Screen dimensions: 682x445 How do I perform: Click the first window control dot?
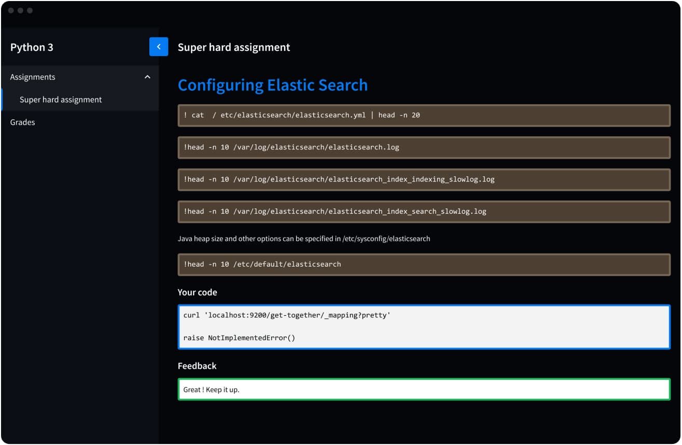click(x=11, y=10)
